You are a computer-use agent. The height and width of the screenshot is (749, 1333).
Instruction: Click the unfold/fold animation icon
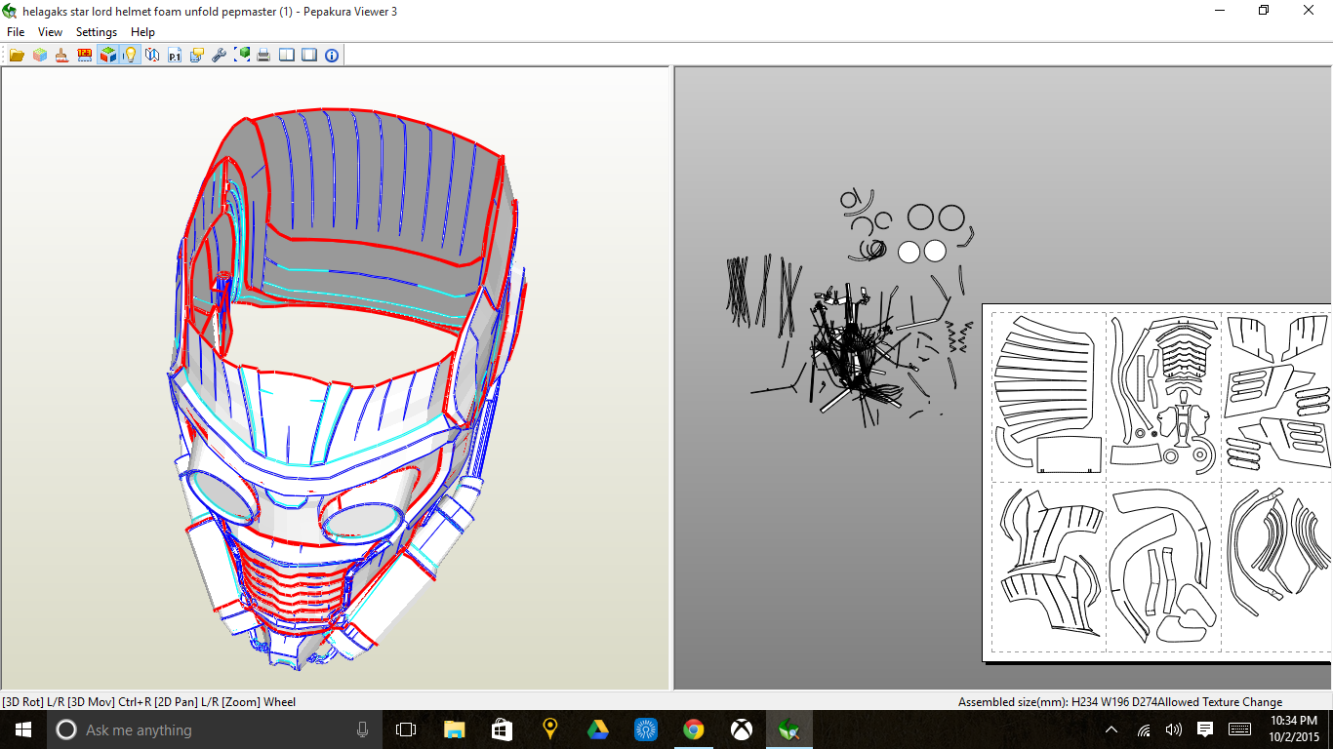tap(152, 56)
